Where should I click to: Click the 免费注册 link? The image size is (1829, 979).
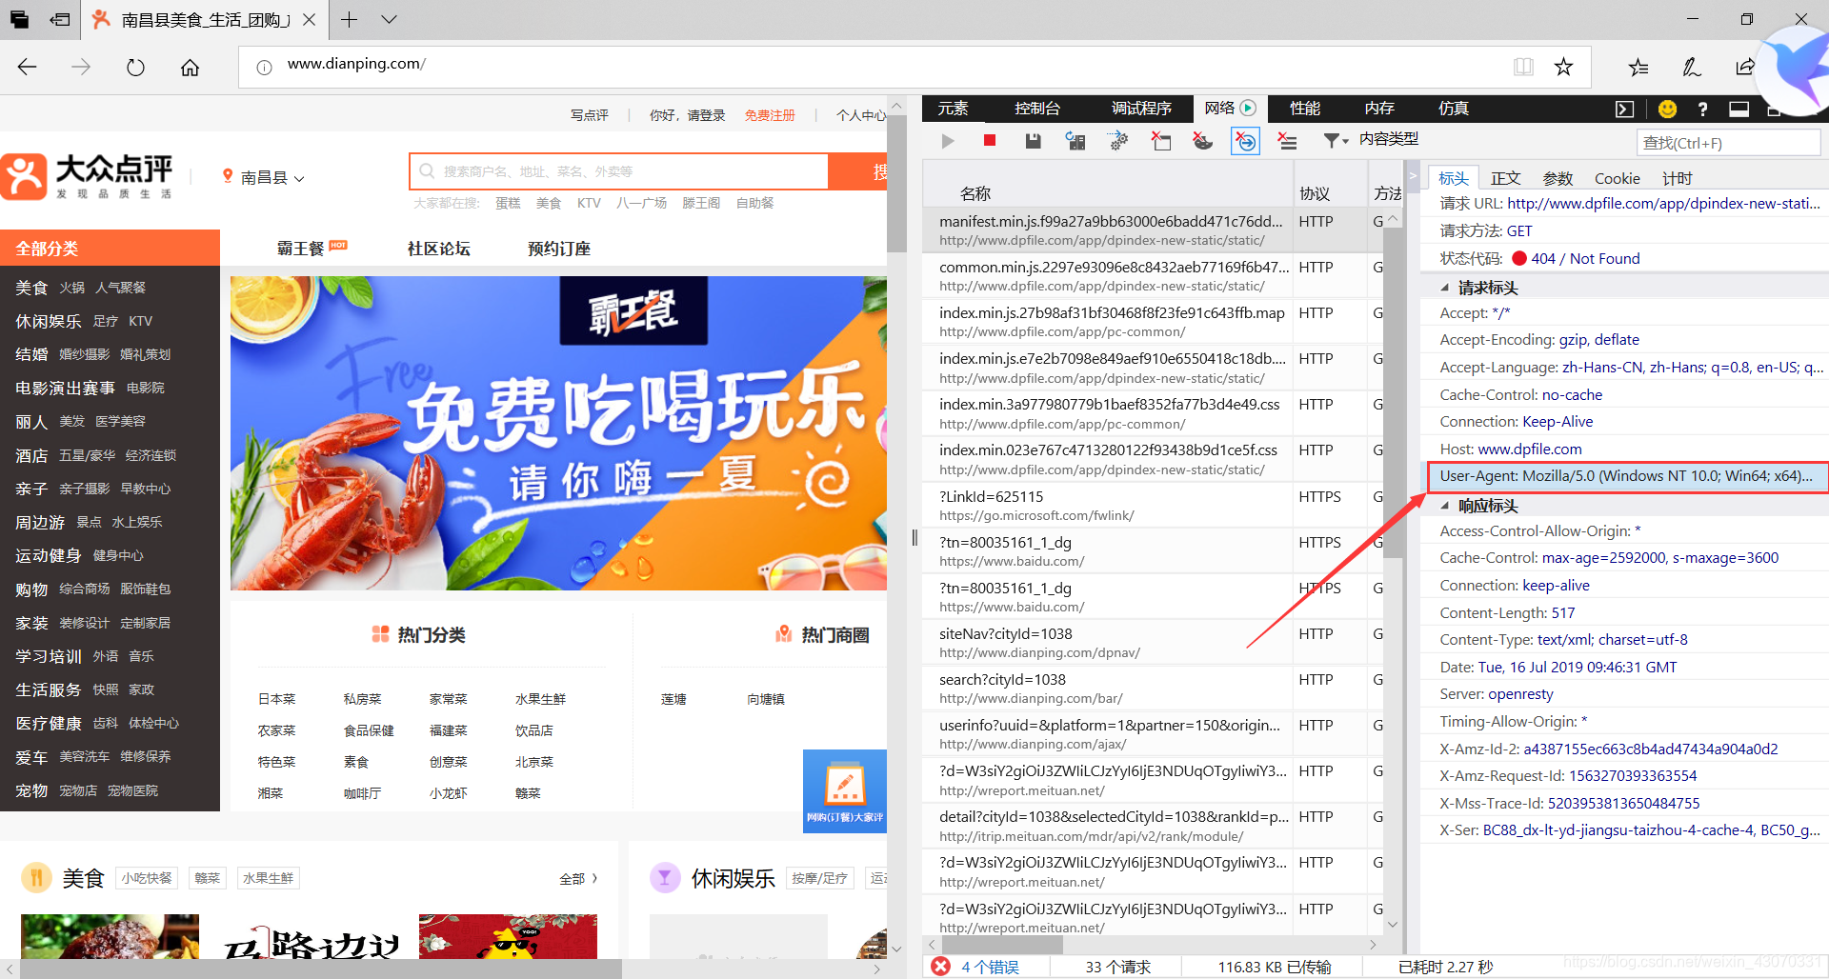770,115
